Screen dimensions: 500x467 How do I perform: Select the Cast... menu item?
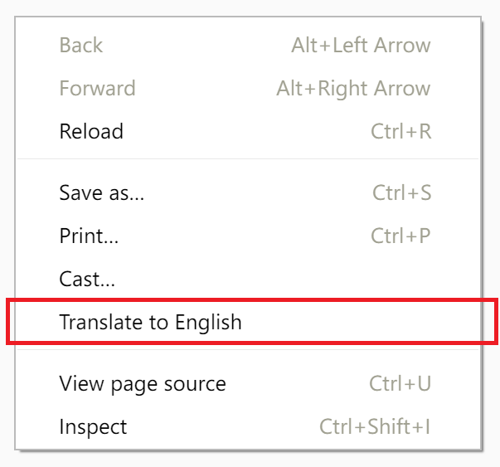coord(87,280)
